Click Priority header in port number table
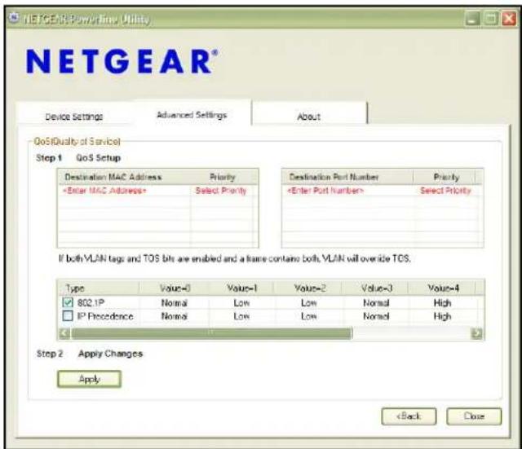The image size is (522, 449). pos(446,177)
